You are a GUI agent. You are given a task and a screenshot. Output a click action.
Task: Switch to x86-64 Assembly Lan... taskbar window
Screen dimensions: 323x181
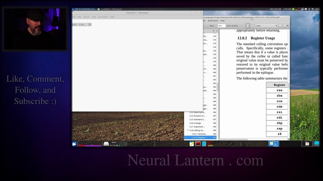pos(84,9)
